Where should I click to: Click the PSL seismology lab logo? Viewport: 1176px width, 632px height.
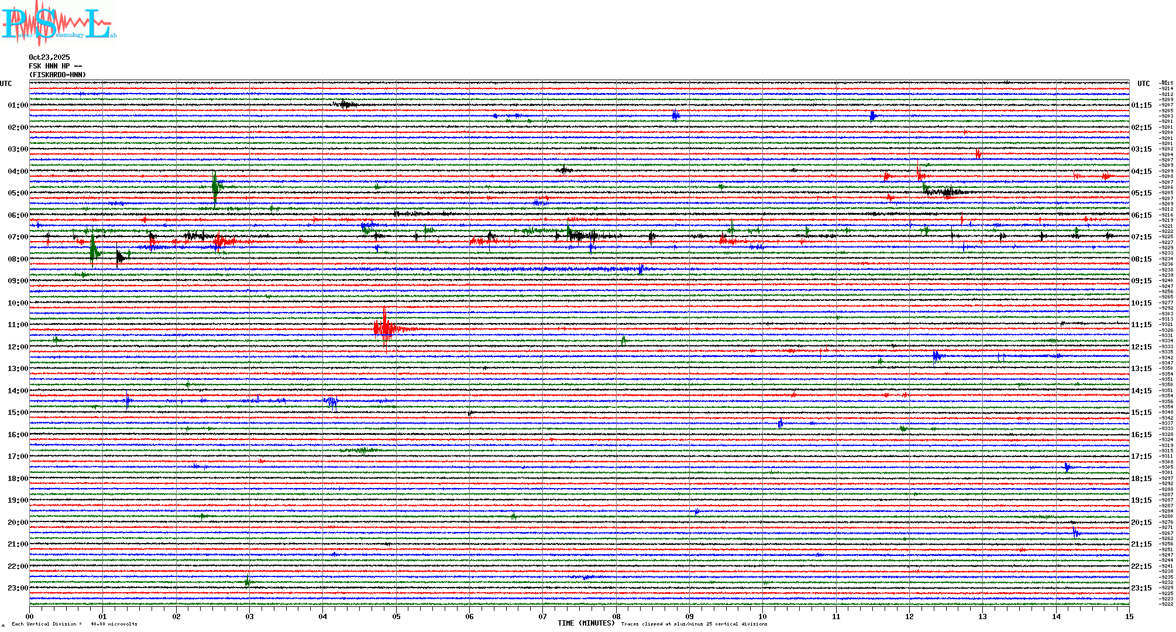[59, 23]
